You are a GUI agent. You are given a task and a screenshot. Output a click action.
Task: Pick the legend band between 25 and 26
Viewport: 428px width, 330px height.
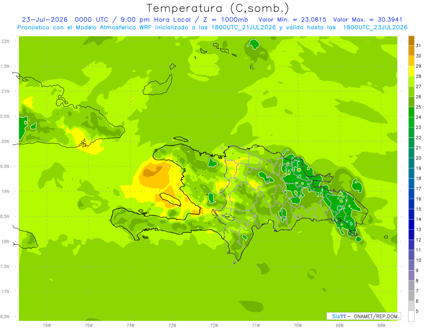(411, 102)
